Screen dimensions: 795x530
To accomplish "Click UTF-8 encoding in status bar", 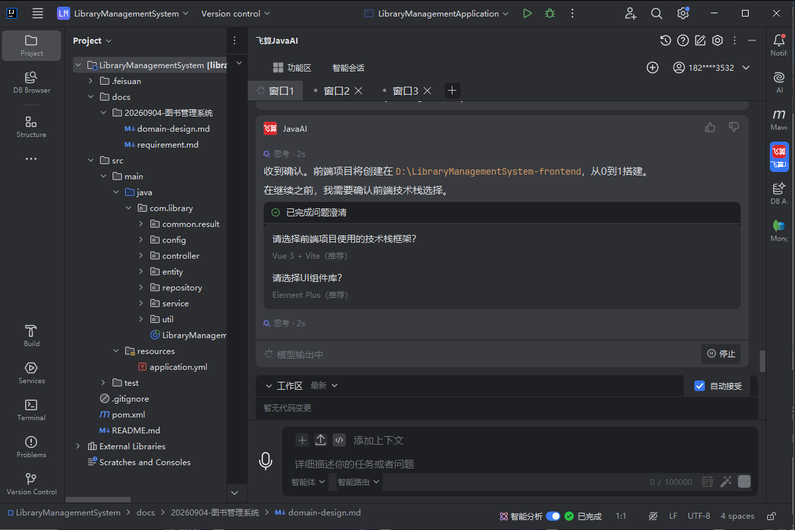I will tap(699, 516).
